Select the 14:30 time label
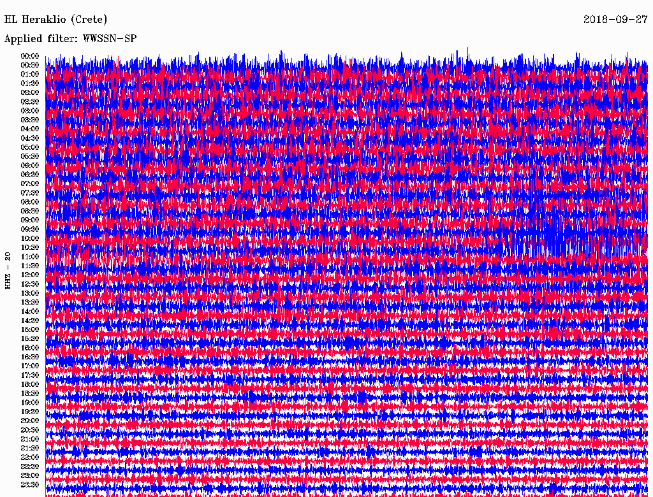This screenshot has height=497, width=653. [29, 321]
